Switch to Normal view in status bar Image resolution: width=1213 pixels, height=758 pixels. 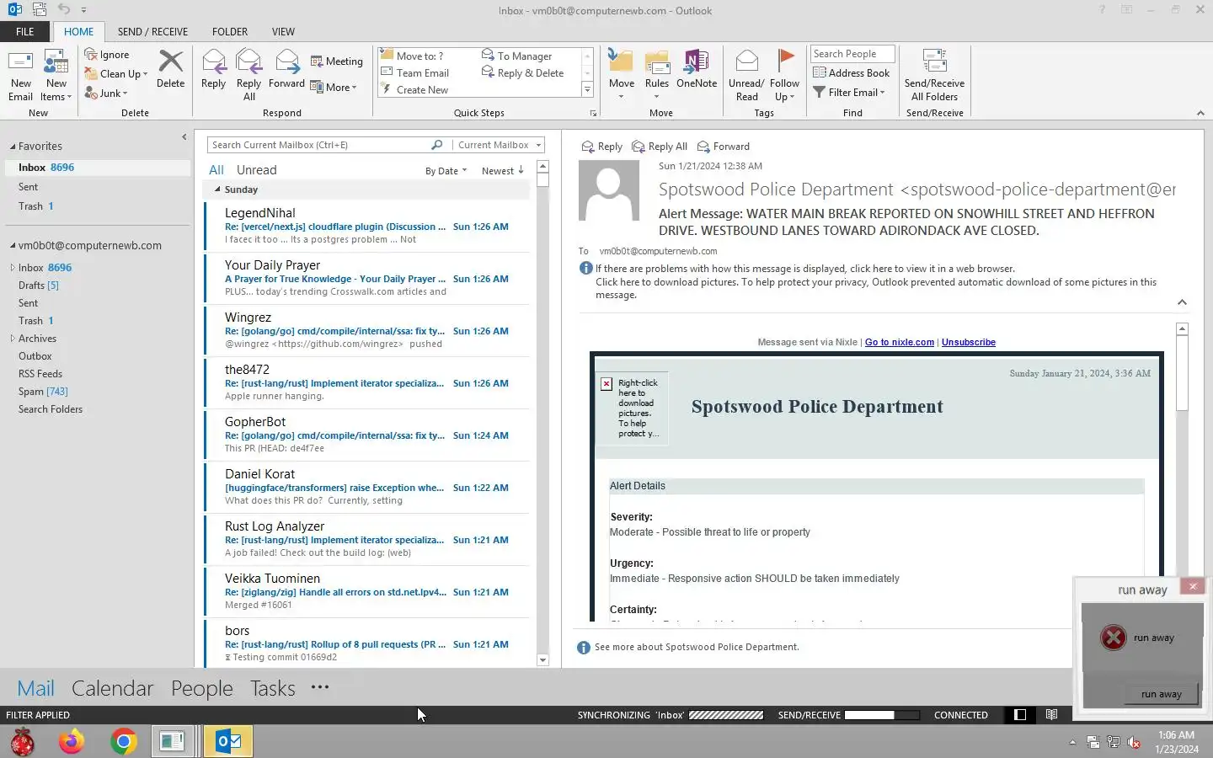click(x=1020, y=715)
